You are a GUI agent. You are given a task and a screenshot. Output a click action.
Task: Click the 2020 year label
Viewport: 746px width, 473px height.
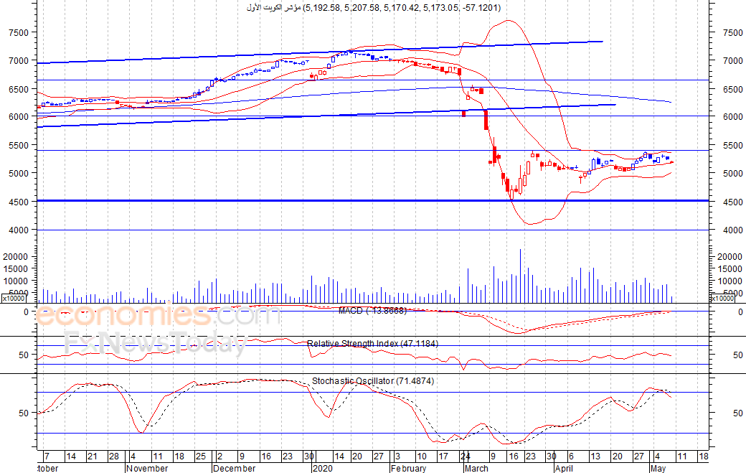tap(322, 468)
